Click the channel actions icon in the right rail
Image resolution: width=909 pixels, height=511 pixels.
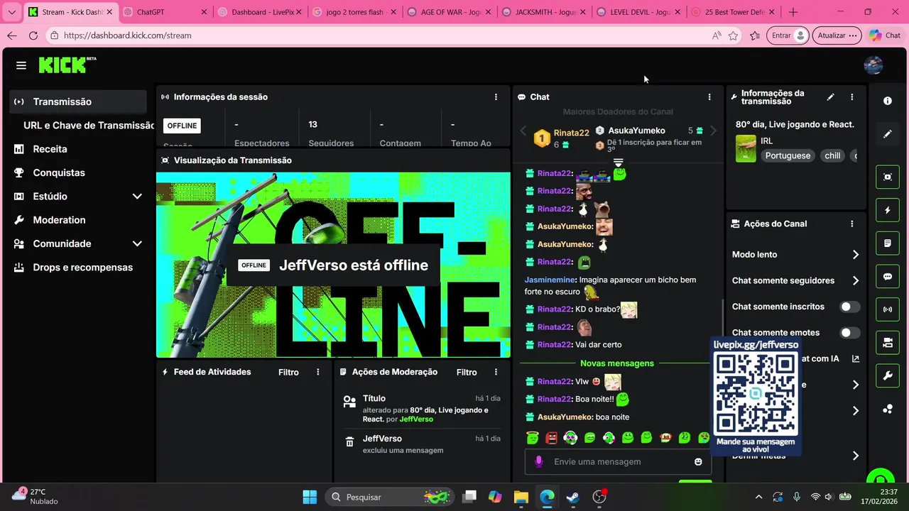point(888,343)
